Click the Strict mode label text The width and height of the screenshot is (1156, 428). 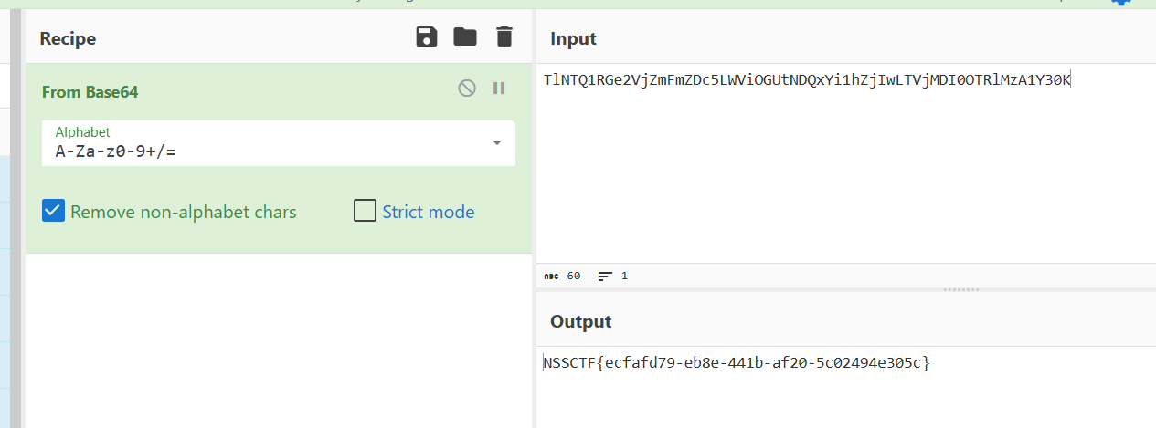click(428, 212)
